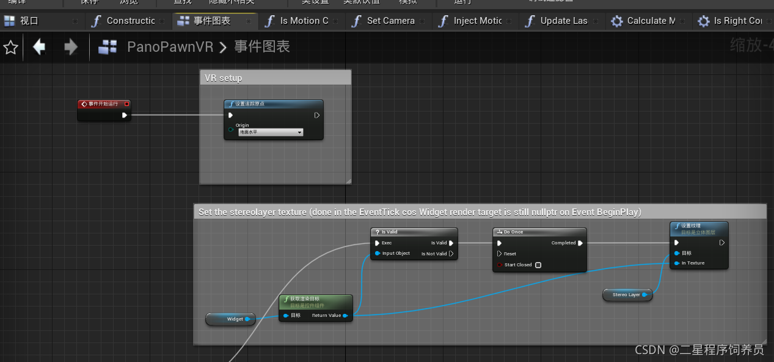
Task: Click the gear icon on Calculate M tab
Action: [617, 21]
